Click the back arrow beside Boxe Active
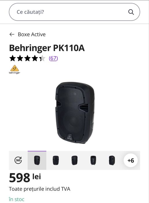 tap(12, 34)
